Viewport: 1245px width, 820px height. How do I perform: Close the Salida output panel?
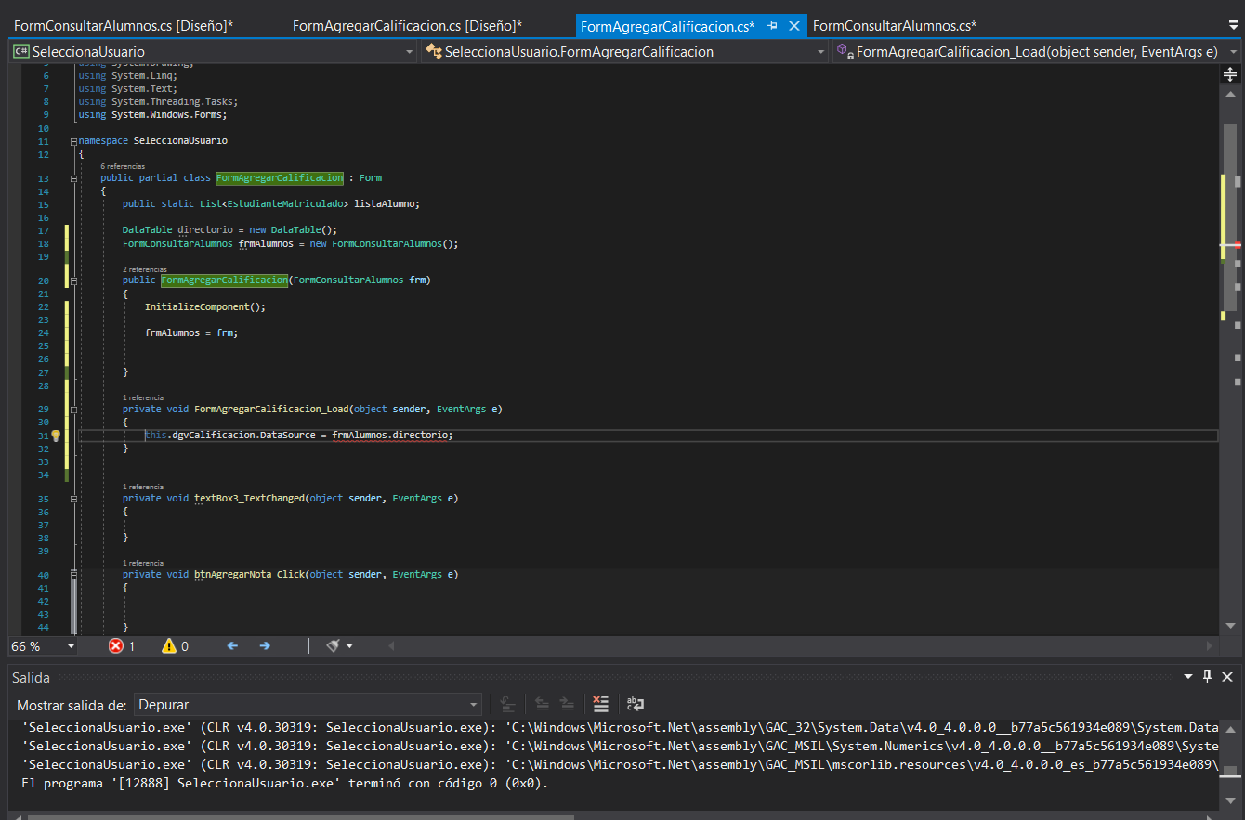pos(1228,677)
